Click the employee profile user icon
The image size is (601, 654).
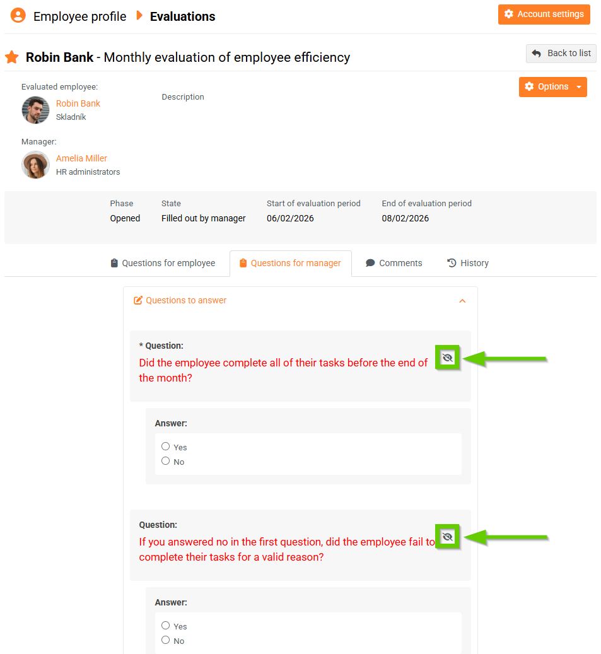click(x=18, y=16)
